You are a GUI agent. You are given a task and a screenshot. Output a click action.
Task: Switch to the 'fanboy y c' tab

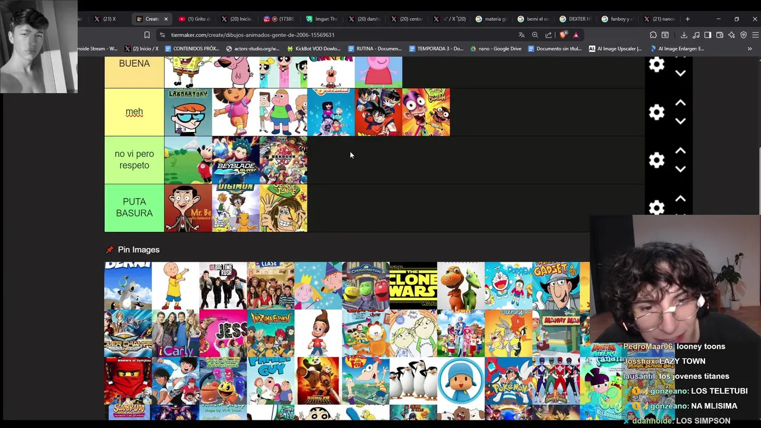click(x=618, y=19)
